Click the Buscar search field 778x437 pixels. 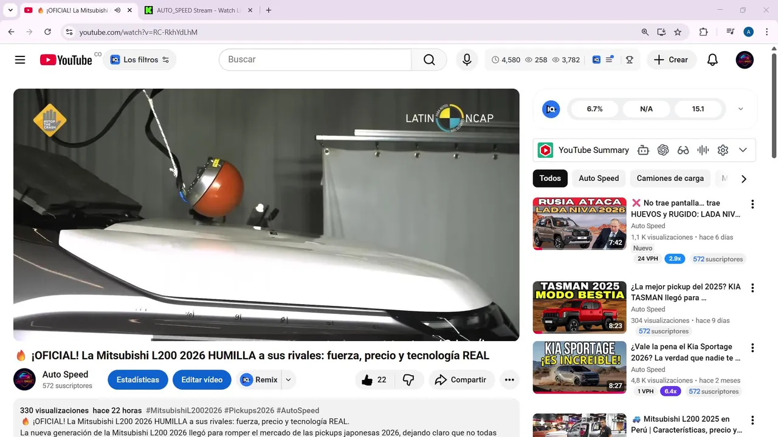click(x=315, y=59)
